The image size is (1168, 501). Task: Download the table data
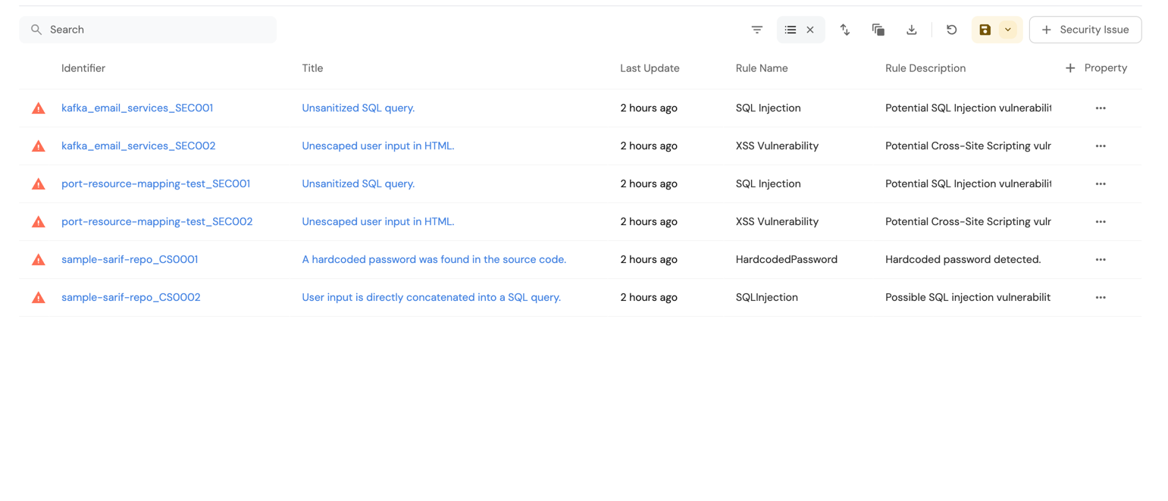(912, 30)
